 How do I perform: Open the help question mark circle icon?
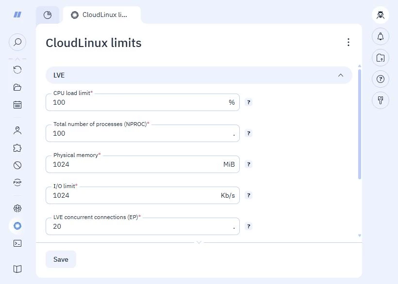380,79
